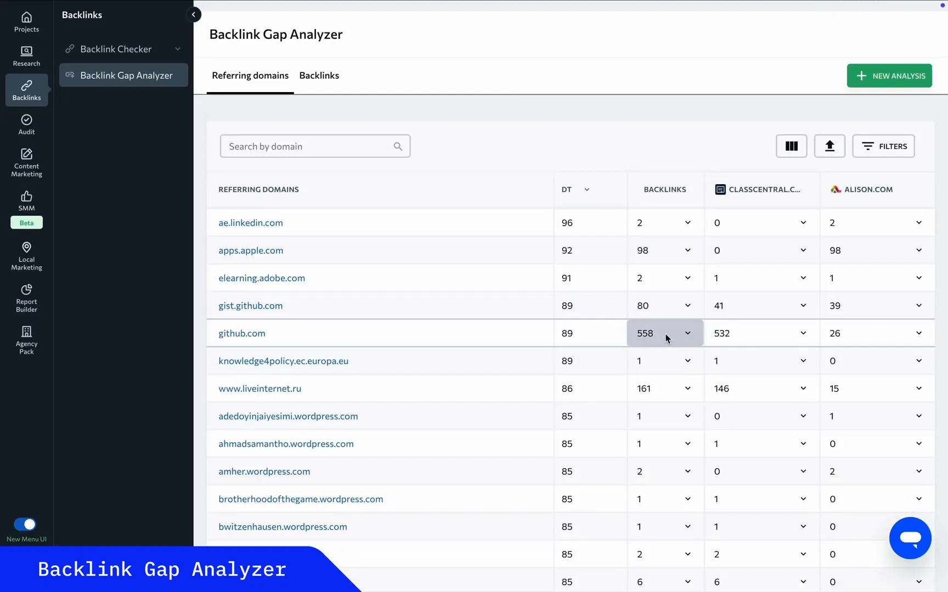The image size is (948, 592).
Task: Collapse the Backlinks sidebar panel
Action: (x=194, y=14)
